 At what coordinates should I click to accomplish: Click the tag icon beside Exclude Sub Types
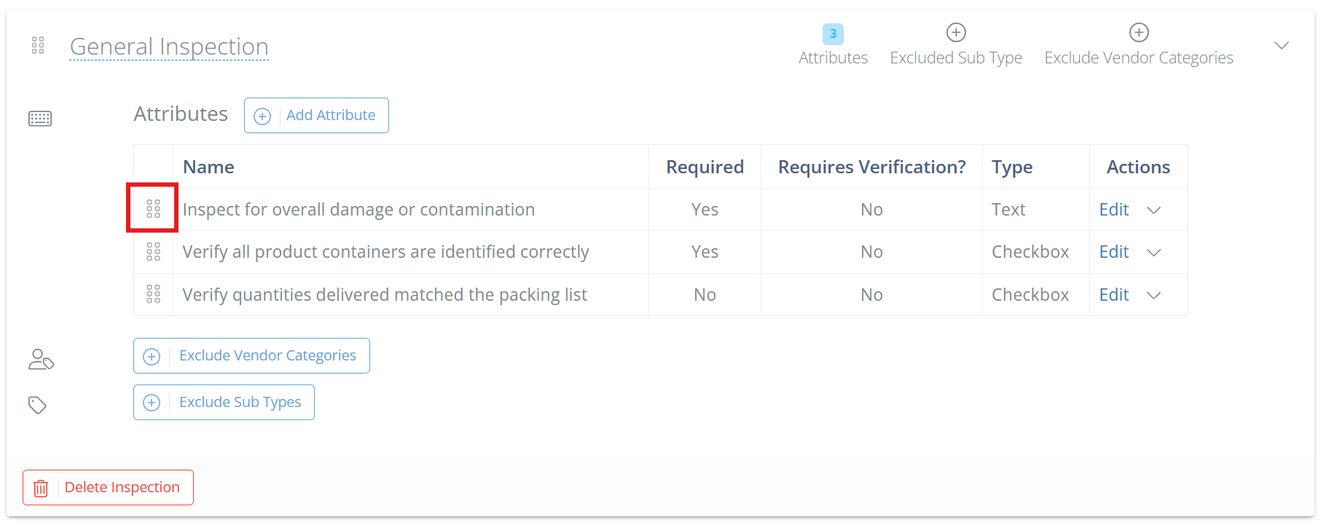[x=37, y=405]
